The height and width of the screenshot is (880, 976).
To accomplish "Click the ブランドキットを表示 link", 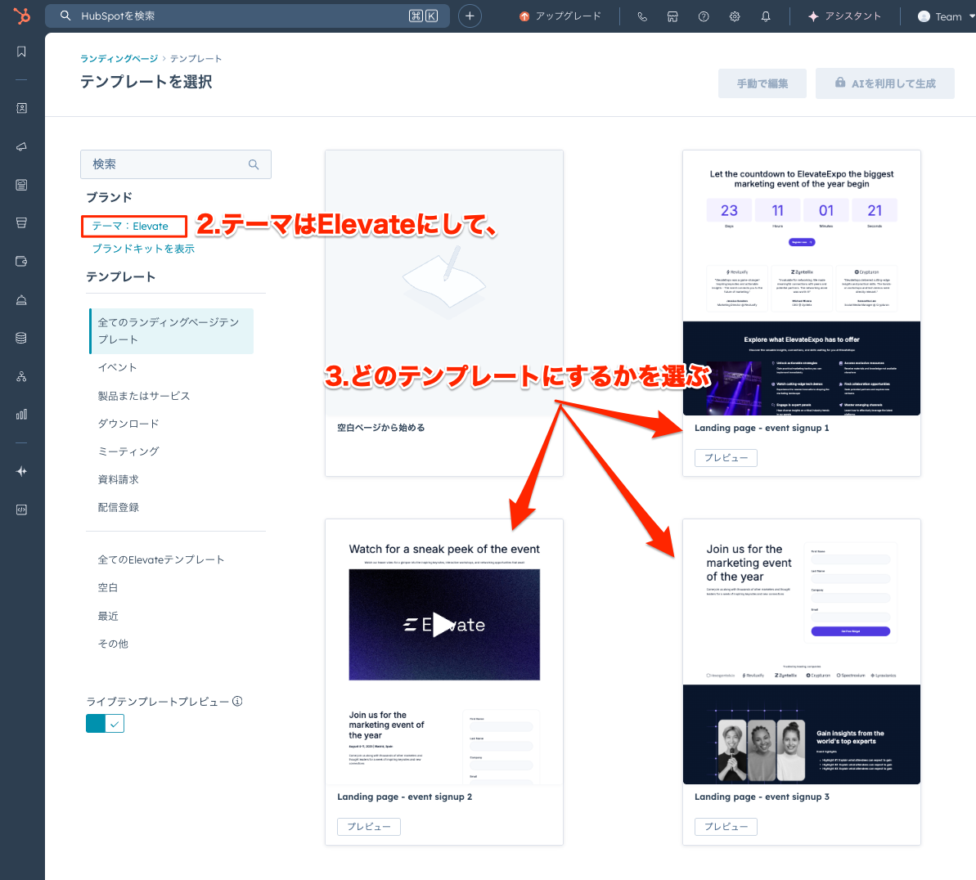I will [143, 249].
